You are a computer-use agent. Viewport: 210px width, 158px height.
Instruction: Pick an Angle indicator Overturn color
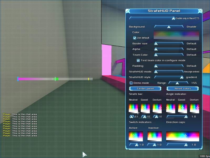coord(194,108)
